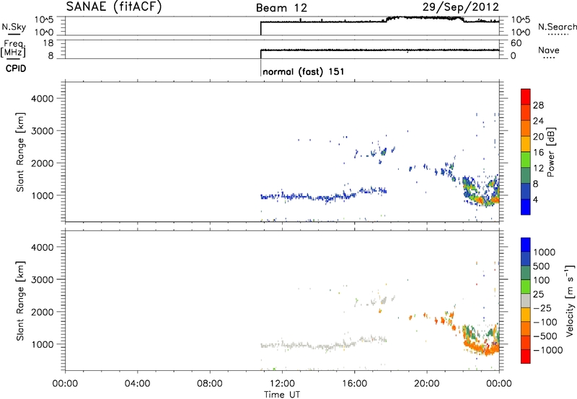Click the '12:00' time tick label

click(x=282, y=384)
